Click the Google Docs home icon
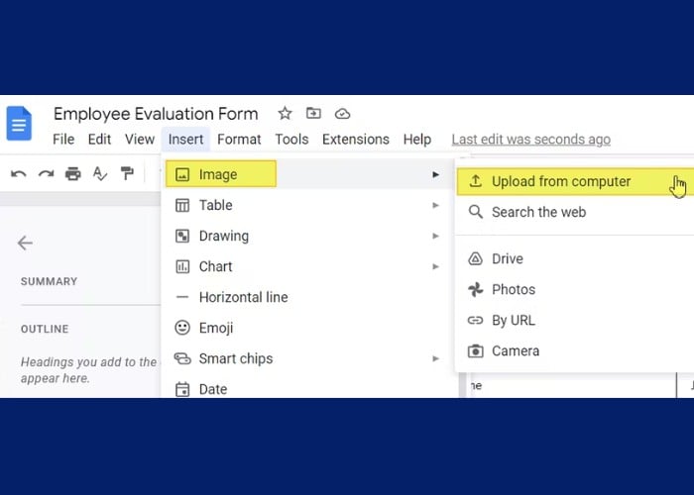 pos(20,124)
